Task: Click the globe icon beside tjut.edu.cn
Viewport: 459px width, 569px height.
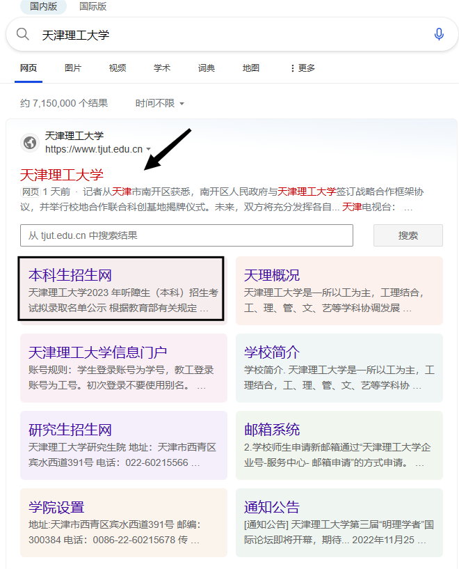Action: coord(30,143)
